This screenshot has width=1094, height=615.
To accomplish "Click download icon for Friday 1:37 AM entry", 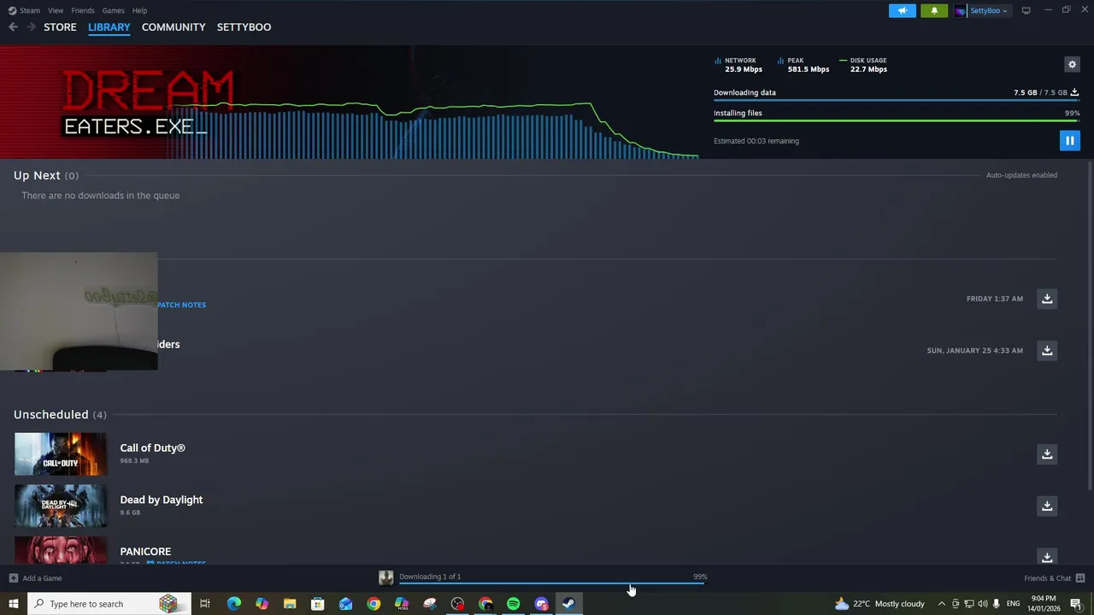I will click(x=1047, y=298).
